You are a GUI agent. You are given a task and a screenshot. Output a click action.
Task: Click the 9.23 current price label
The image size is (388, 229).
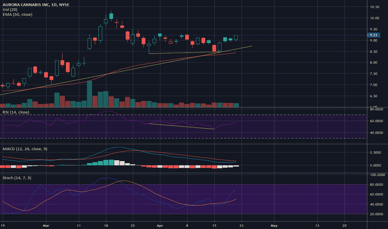click(x=373, y=35)
